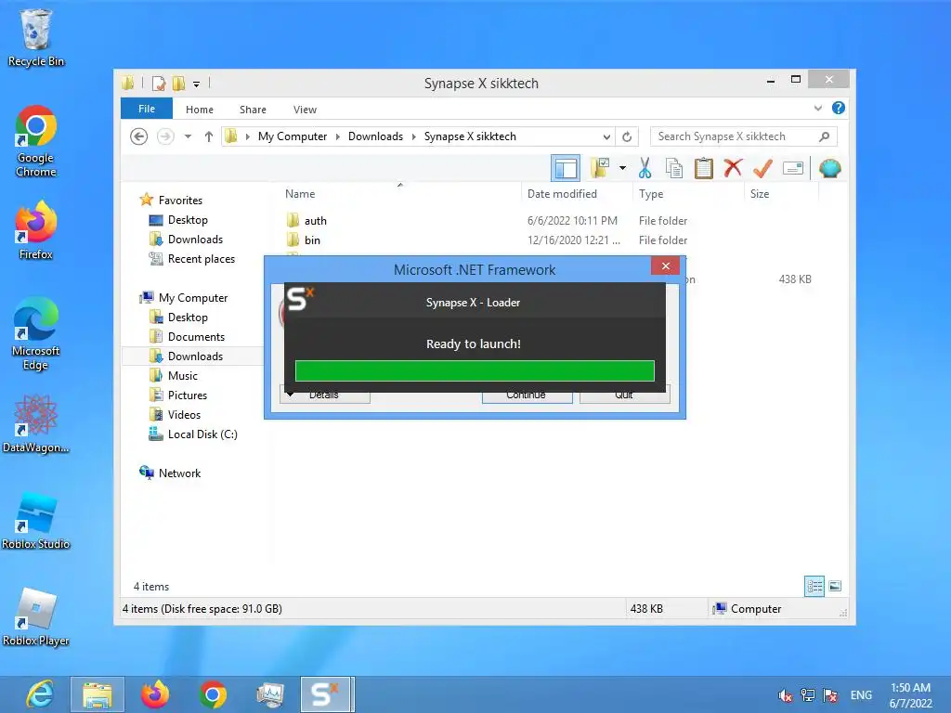The height and width of the screenshot is (713, 951).
Task: Select Desktop under Favorites
Action: point(188,219)
